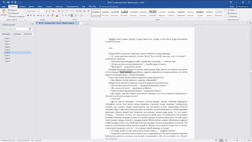Cut selection with Вырезать scissors icon
252x142 pixels.
click(x=13, y=10)
